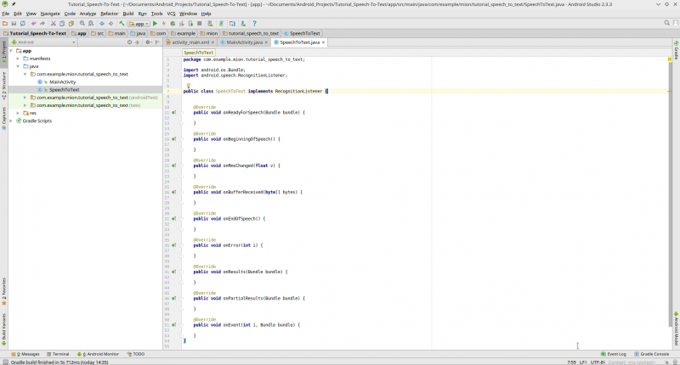This screenshot has width=680, height=365.
Task: Click the toolbar Help question mark icon
Action: [x=254, y=24]
